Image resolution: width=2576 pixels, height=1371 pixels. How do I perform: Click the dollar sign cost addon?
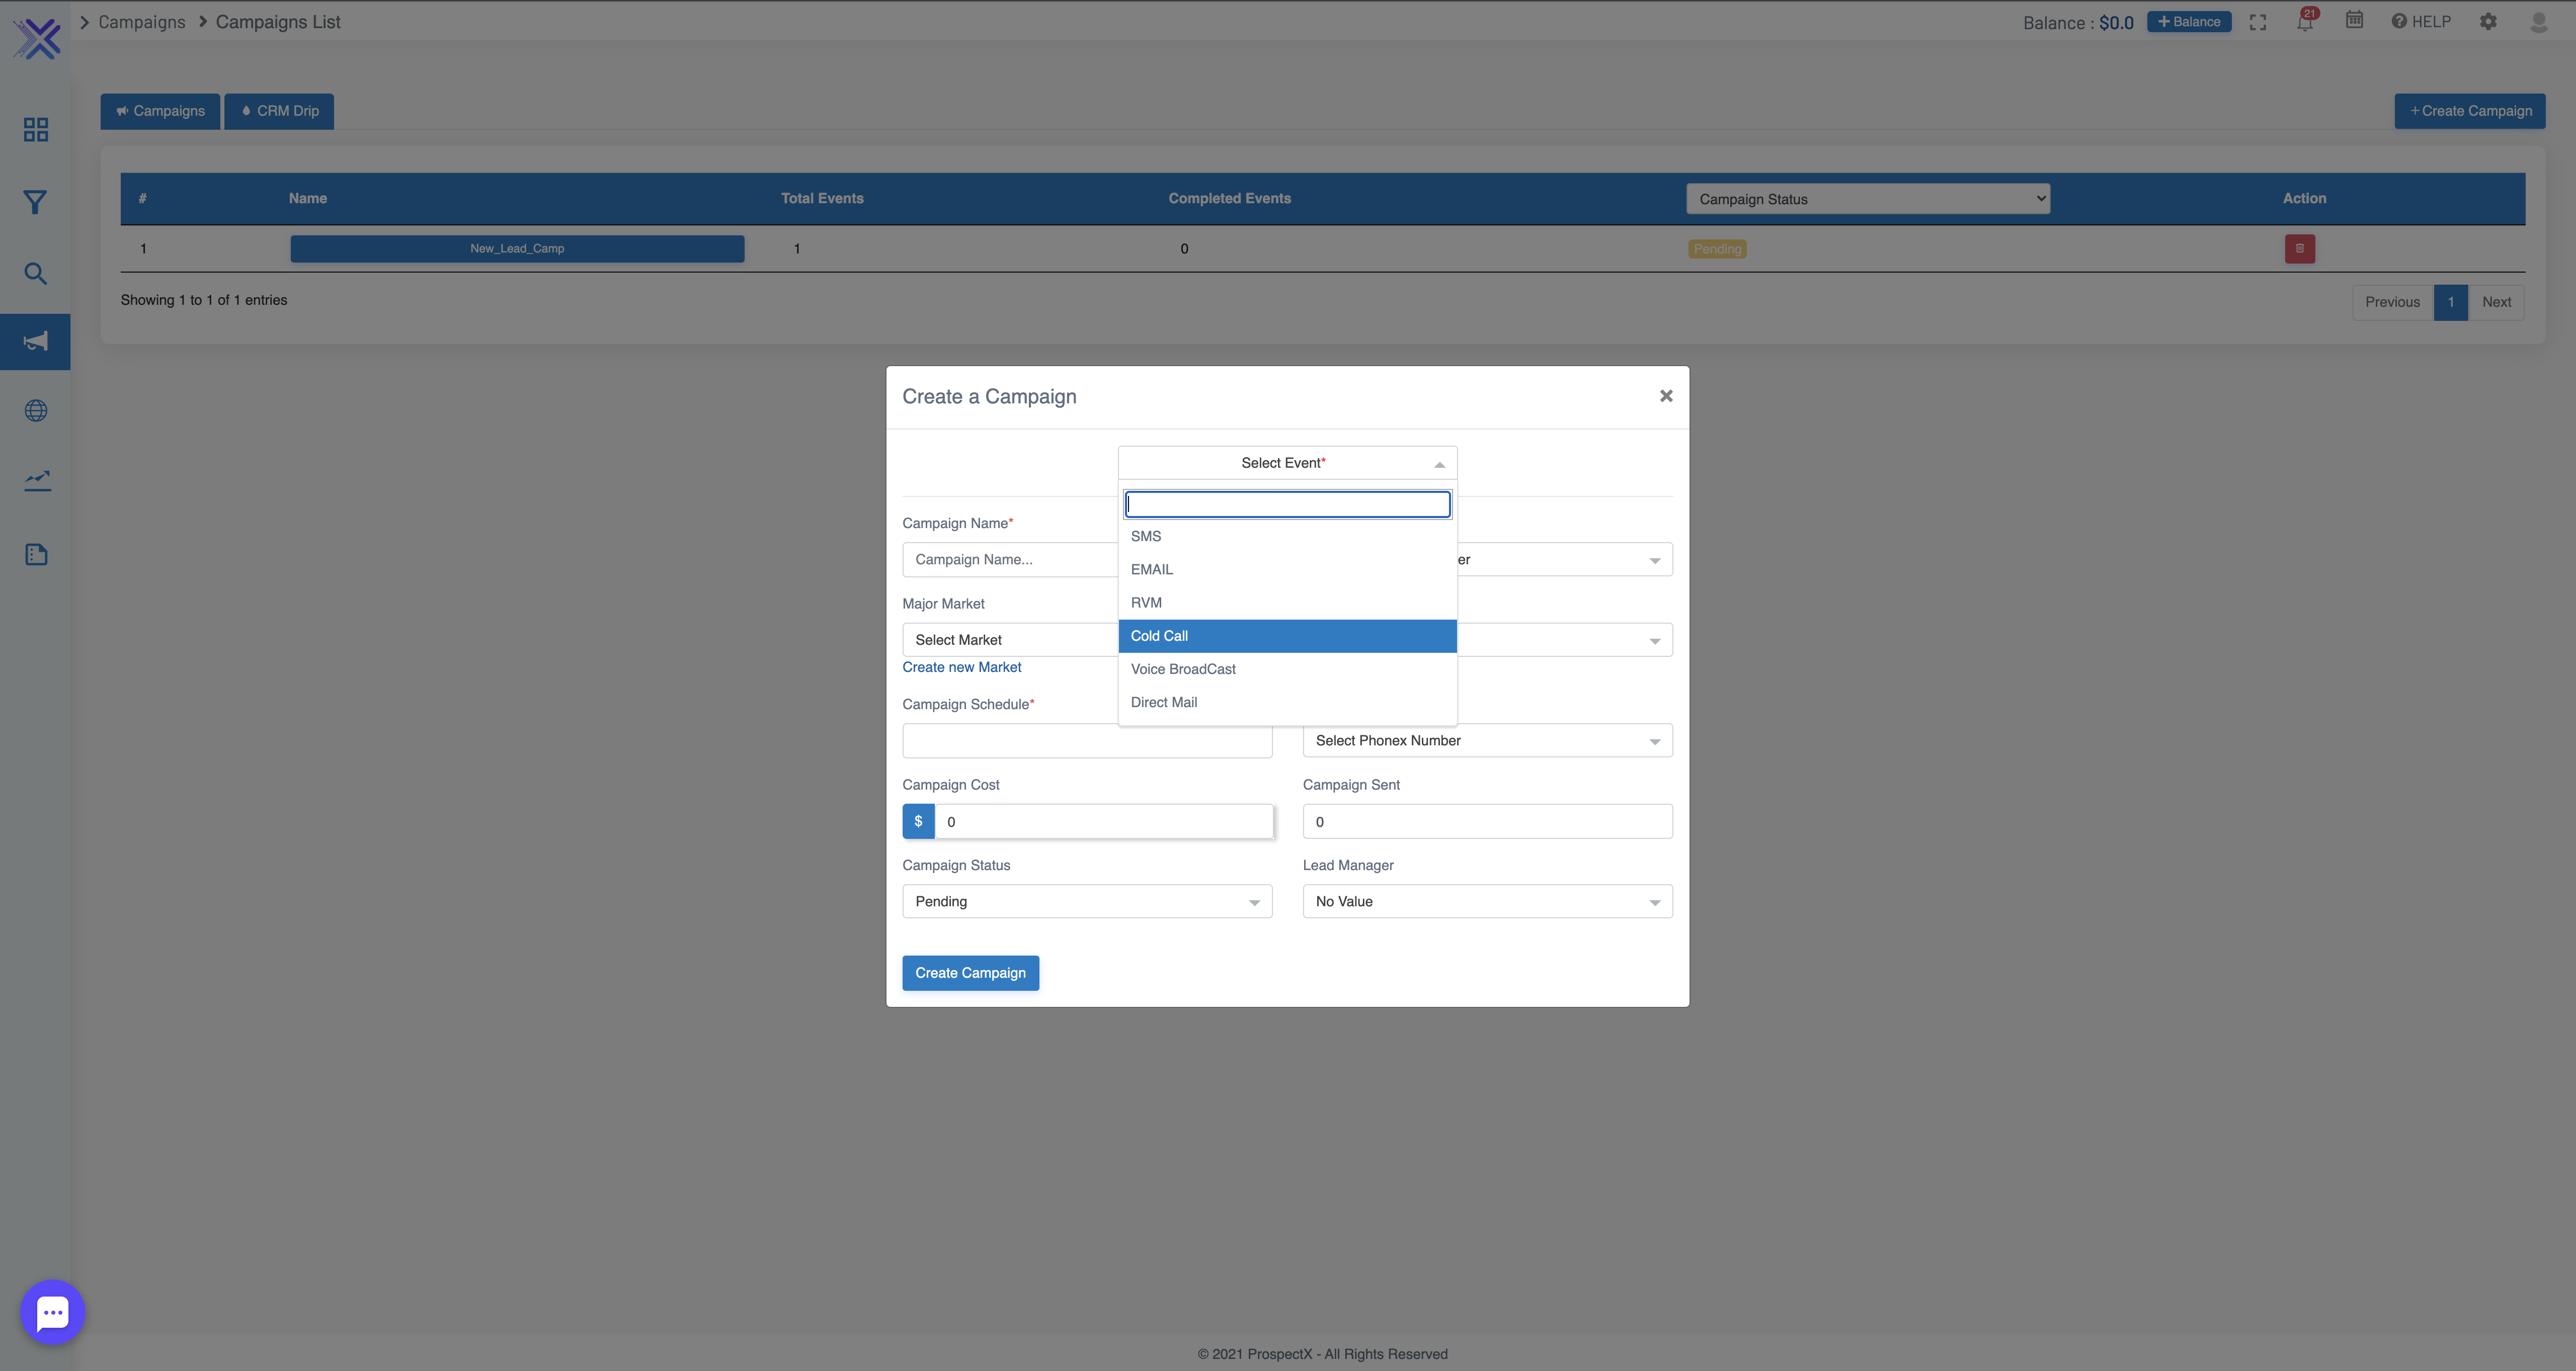pos(918,821)
